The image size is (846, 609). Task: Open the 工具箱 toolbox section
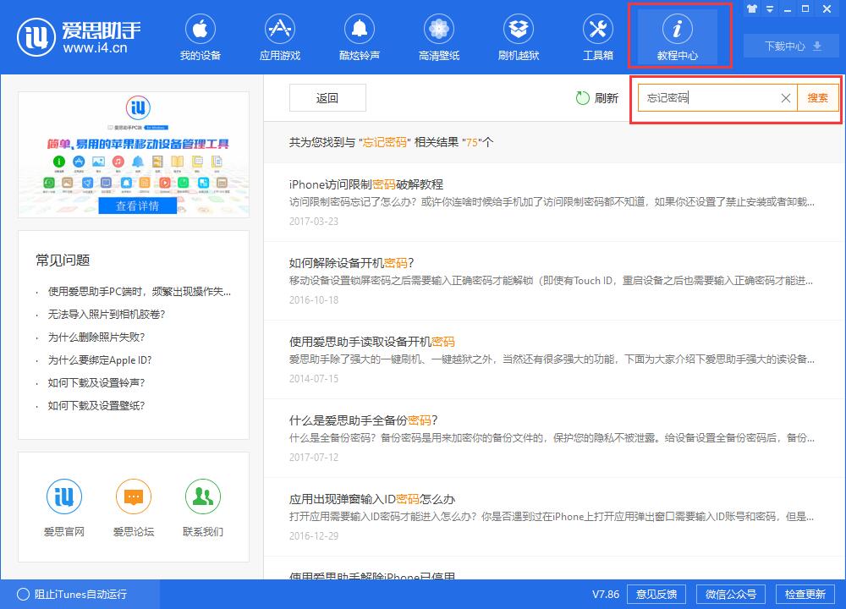(x=598, y=37)
